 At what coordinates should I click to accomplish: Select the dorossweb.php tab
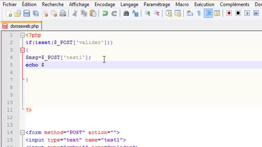point(21,26)
